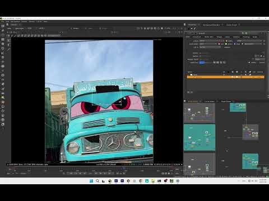Open the Filter nodes toolbar menu

tap(3, 49)
